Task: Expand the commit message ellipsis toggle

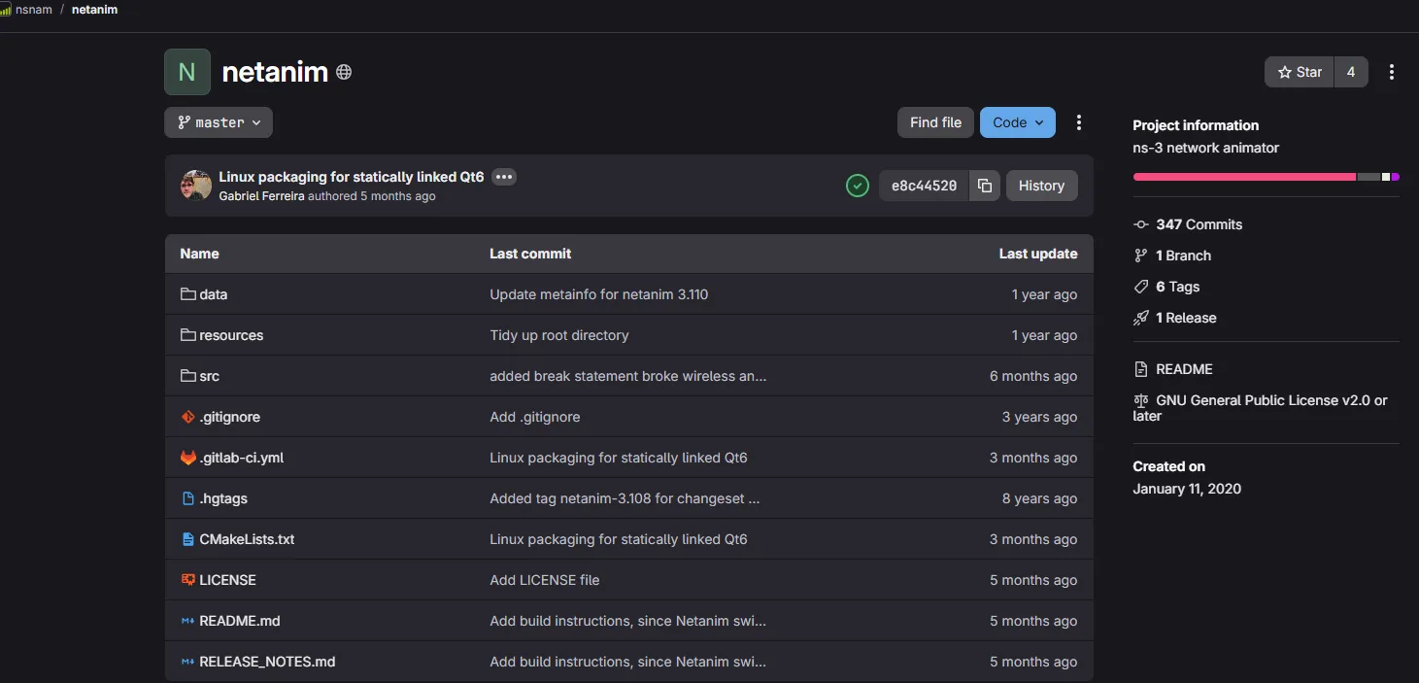Action: tap(503, 177)
